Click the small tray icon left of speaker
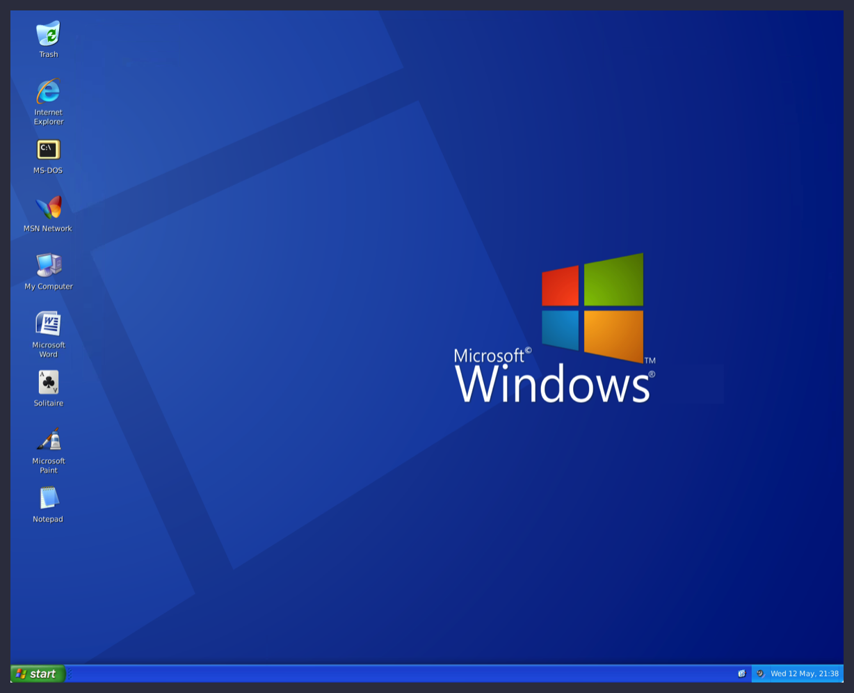 [x=741, y=674]
